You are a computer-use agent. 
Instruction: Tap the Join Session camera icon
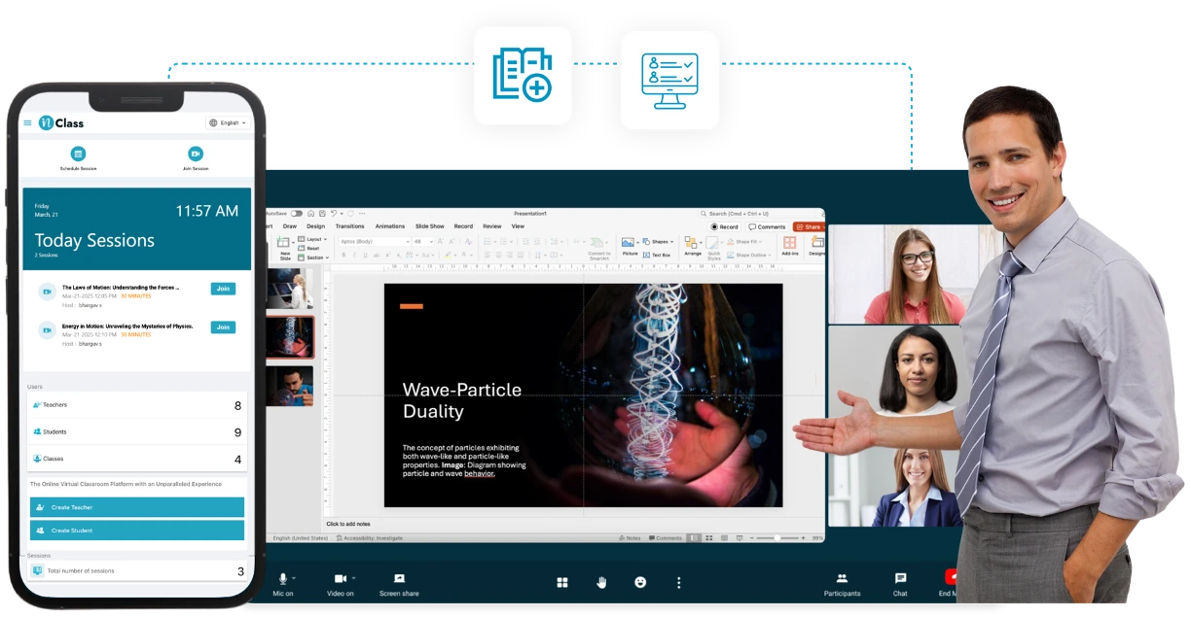click(196, 154)
